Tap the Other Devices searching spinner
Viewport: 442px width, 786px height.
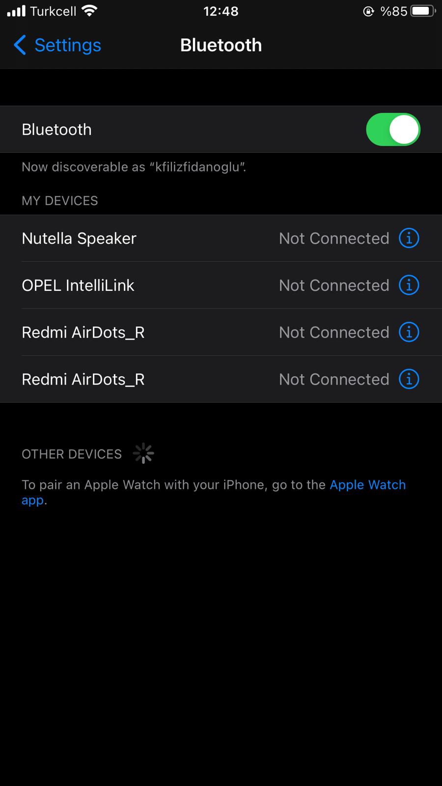click(x=143, y=453)
